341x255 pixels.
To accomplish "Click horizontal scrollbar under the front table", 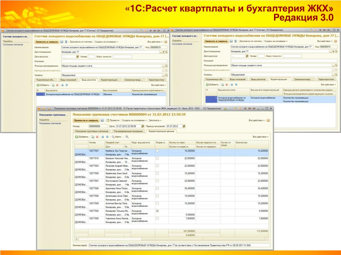I will point(171,239).
